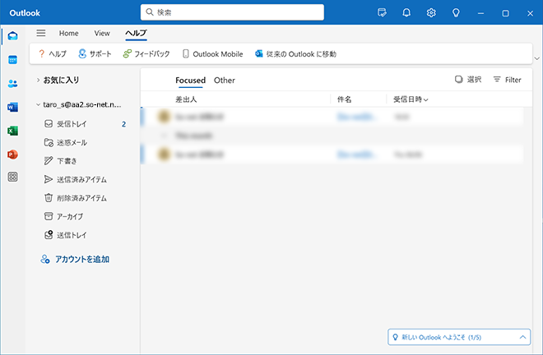Collapse the welcome banner chevron
Viewport: 543px width, 355px height.
pos(523,338)
